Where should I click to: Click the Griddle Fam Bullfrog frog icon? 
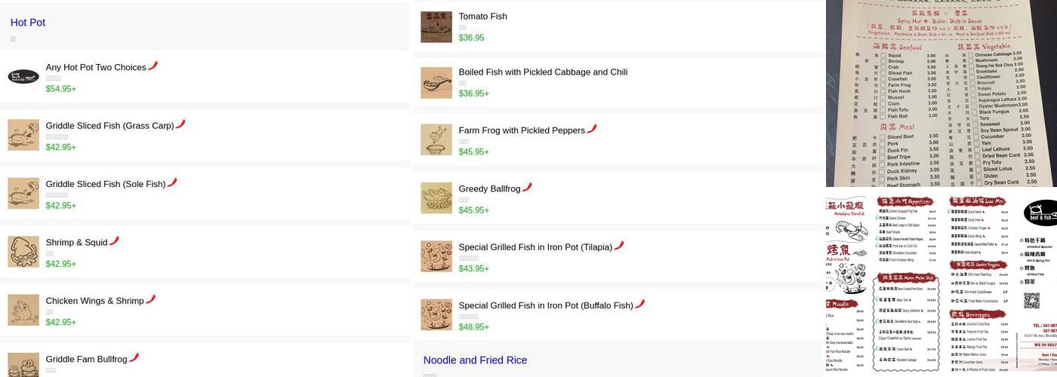[x=23, y=365]
